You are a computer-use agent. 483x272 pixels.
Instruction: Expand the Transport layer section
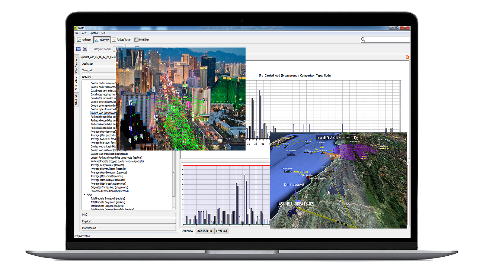pyautogui.click(x=99, y=70)
